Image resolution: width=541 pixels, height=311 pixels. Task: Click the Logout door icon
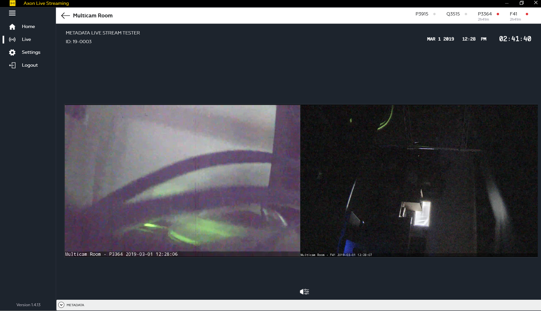pyautogui.click(x=12, y=65)
